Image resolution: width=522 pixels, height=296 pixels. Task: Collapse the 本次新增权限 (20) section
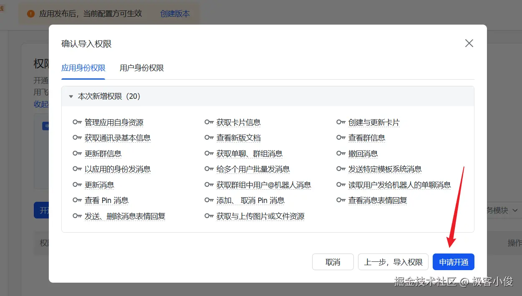point(71,97)
